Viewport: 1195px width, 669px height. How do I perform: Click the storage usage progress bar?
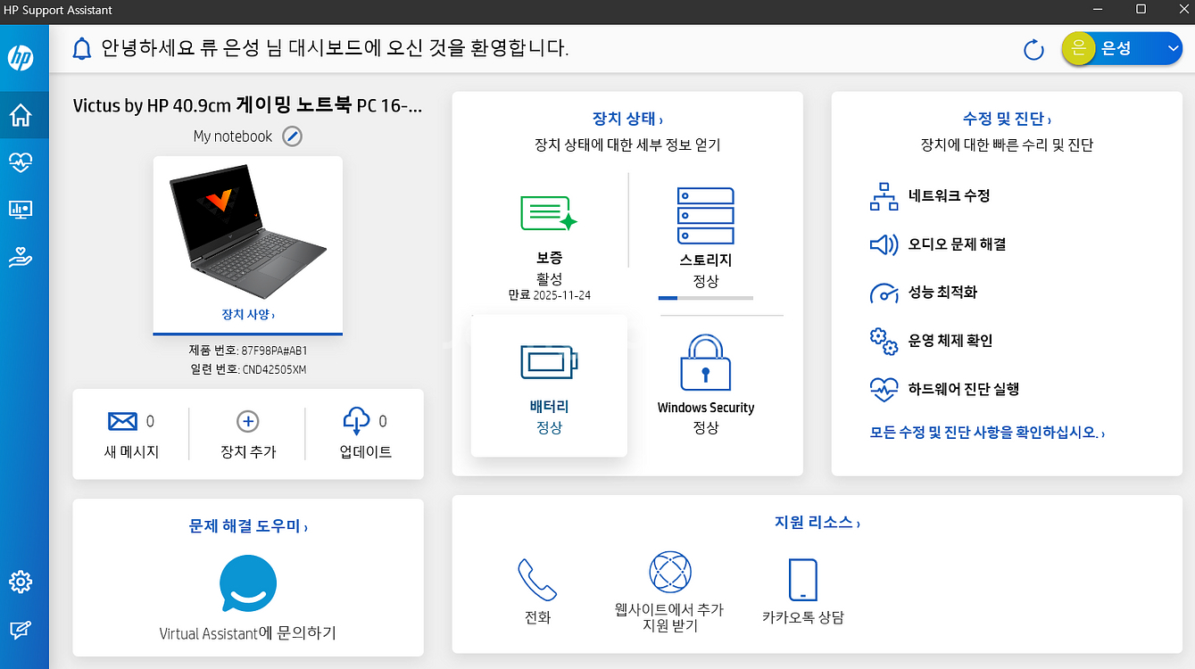click(705, 298)
